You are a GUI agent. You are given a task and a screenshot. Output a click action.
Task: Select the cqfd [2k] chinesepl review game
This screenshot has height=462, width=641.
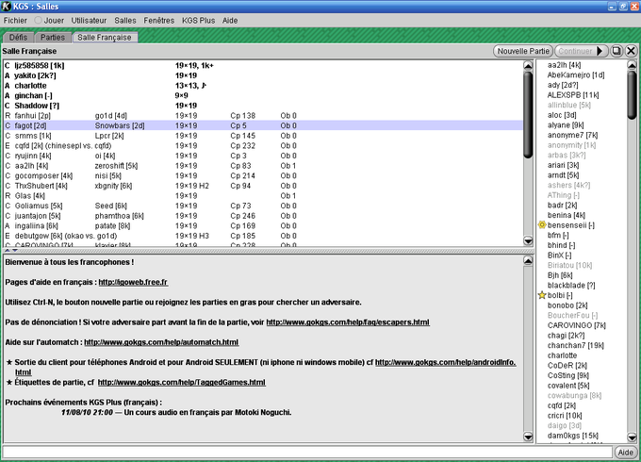tap(263, 145)
